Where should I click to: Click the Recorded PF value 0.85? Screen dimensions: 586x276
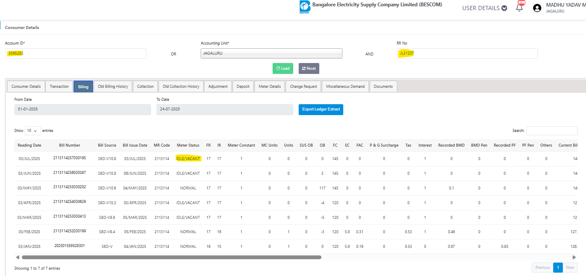click(x=505, y=247)
